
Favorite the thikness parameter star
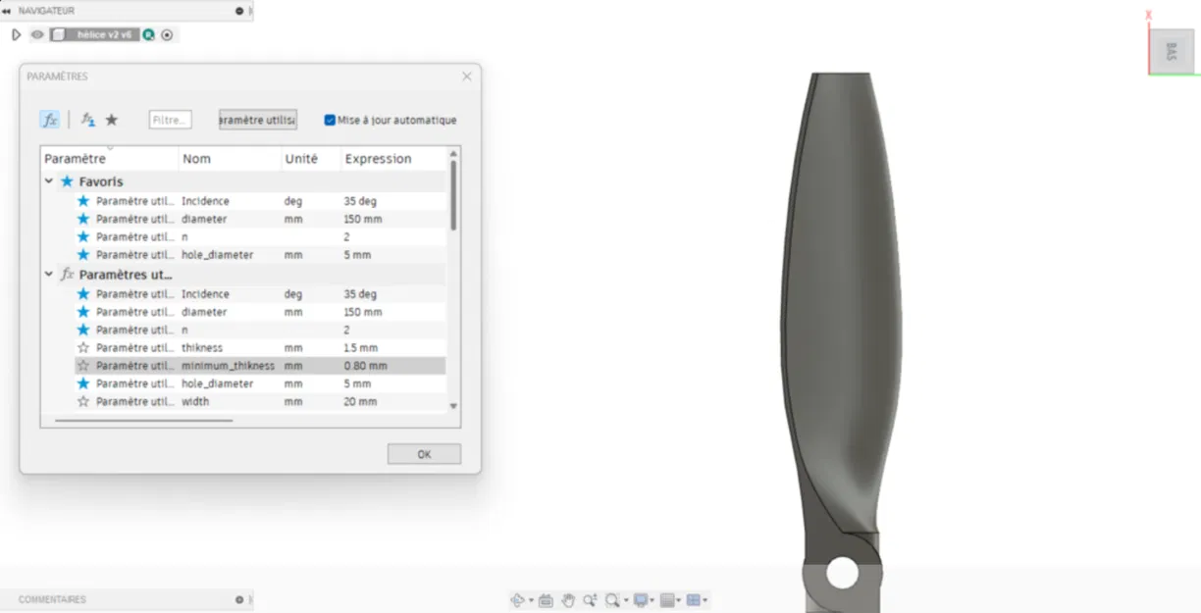click(x=82, y=346)
